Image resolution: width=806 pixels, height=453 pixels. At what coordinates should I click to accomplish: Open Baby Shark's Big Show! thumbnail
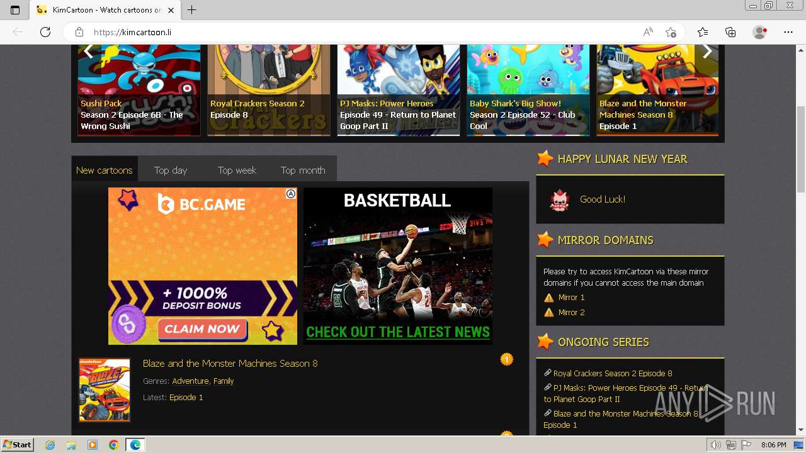pyautogui.click(x=528, y=90)
